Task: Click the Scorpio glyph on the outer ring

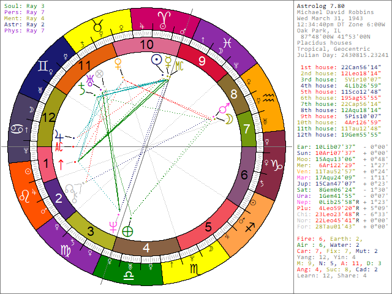Action: pyautogui.click(x=194, y=269)
